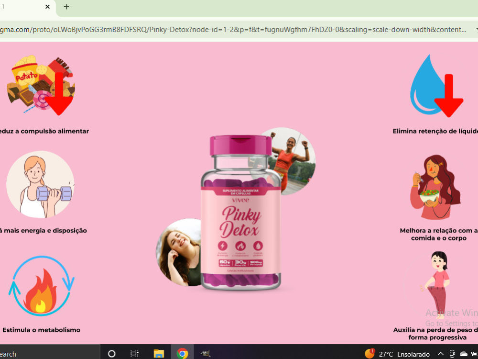Click 'Melhora a relação com a comida' text

pos(439,234)
